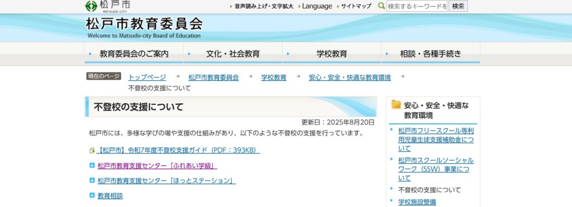Click 松戸市教育委員会 header title banner
The width and height of the screenshot is (572, 207).
(144, 28)
